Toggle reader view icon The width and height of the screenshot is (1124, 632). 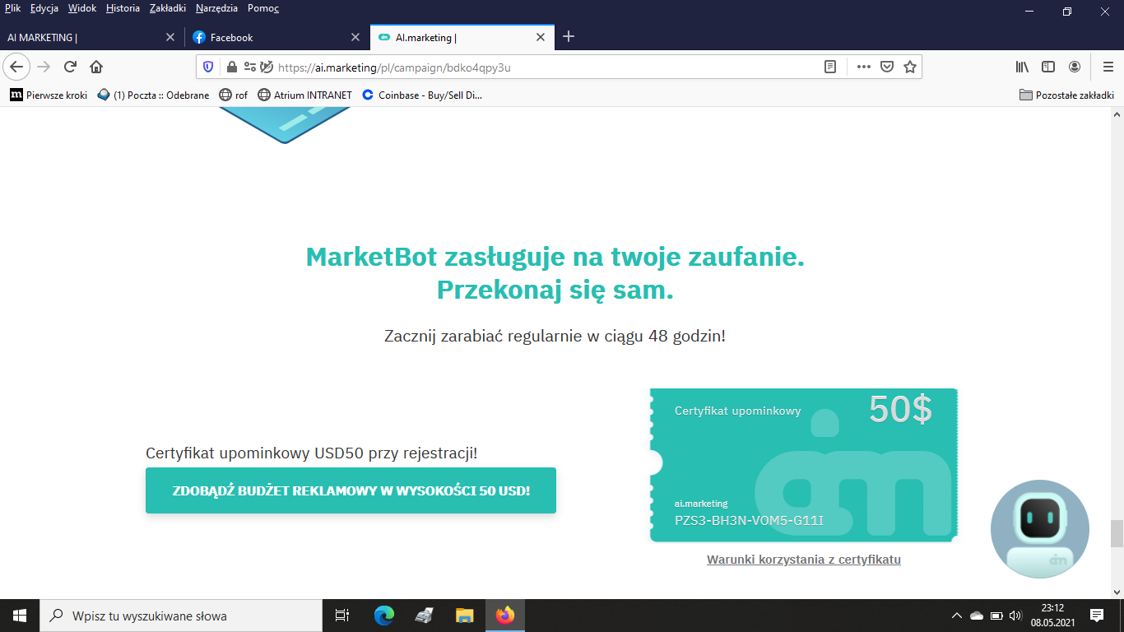(831, 67)
